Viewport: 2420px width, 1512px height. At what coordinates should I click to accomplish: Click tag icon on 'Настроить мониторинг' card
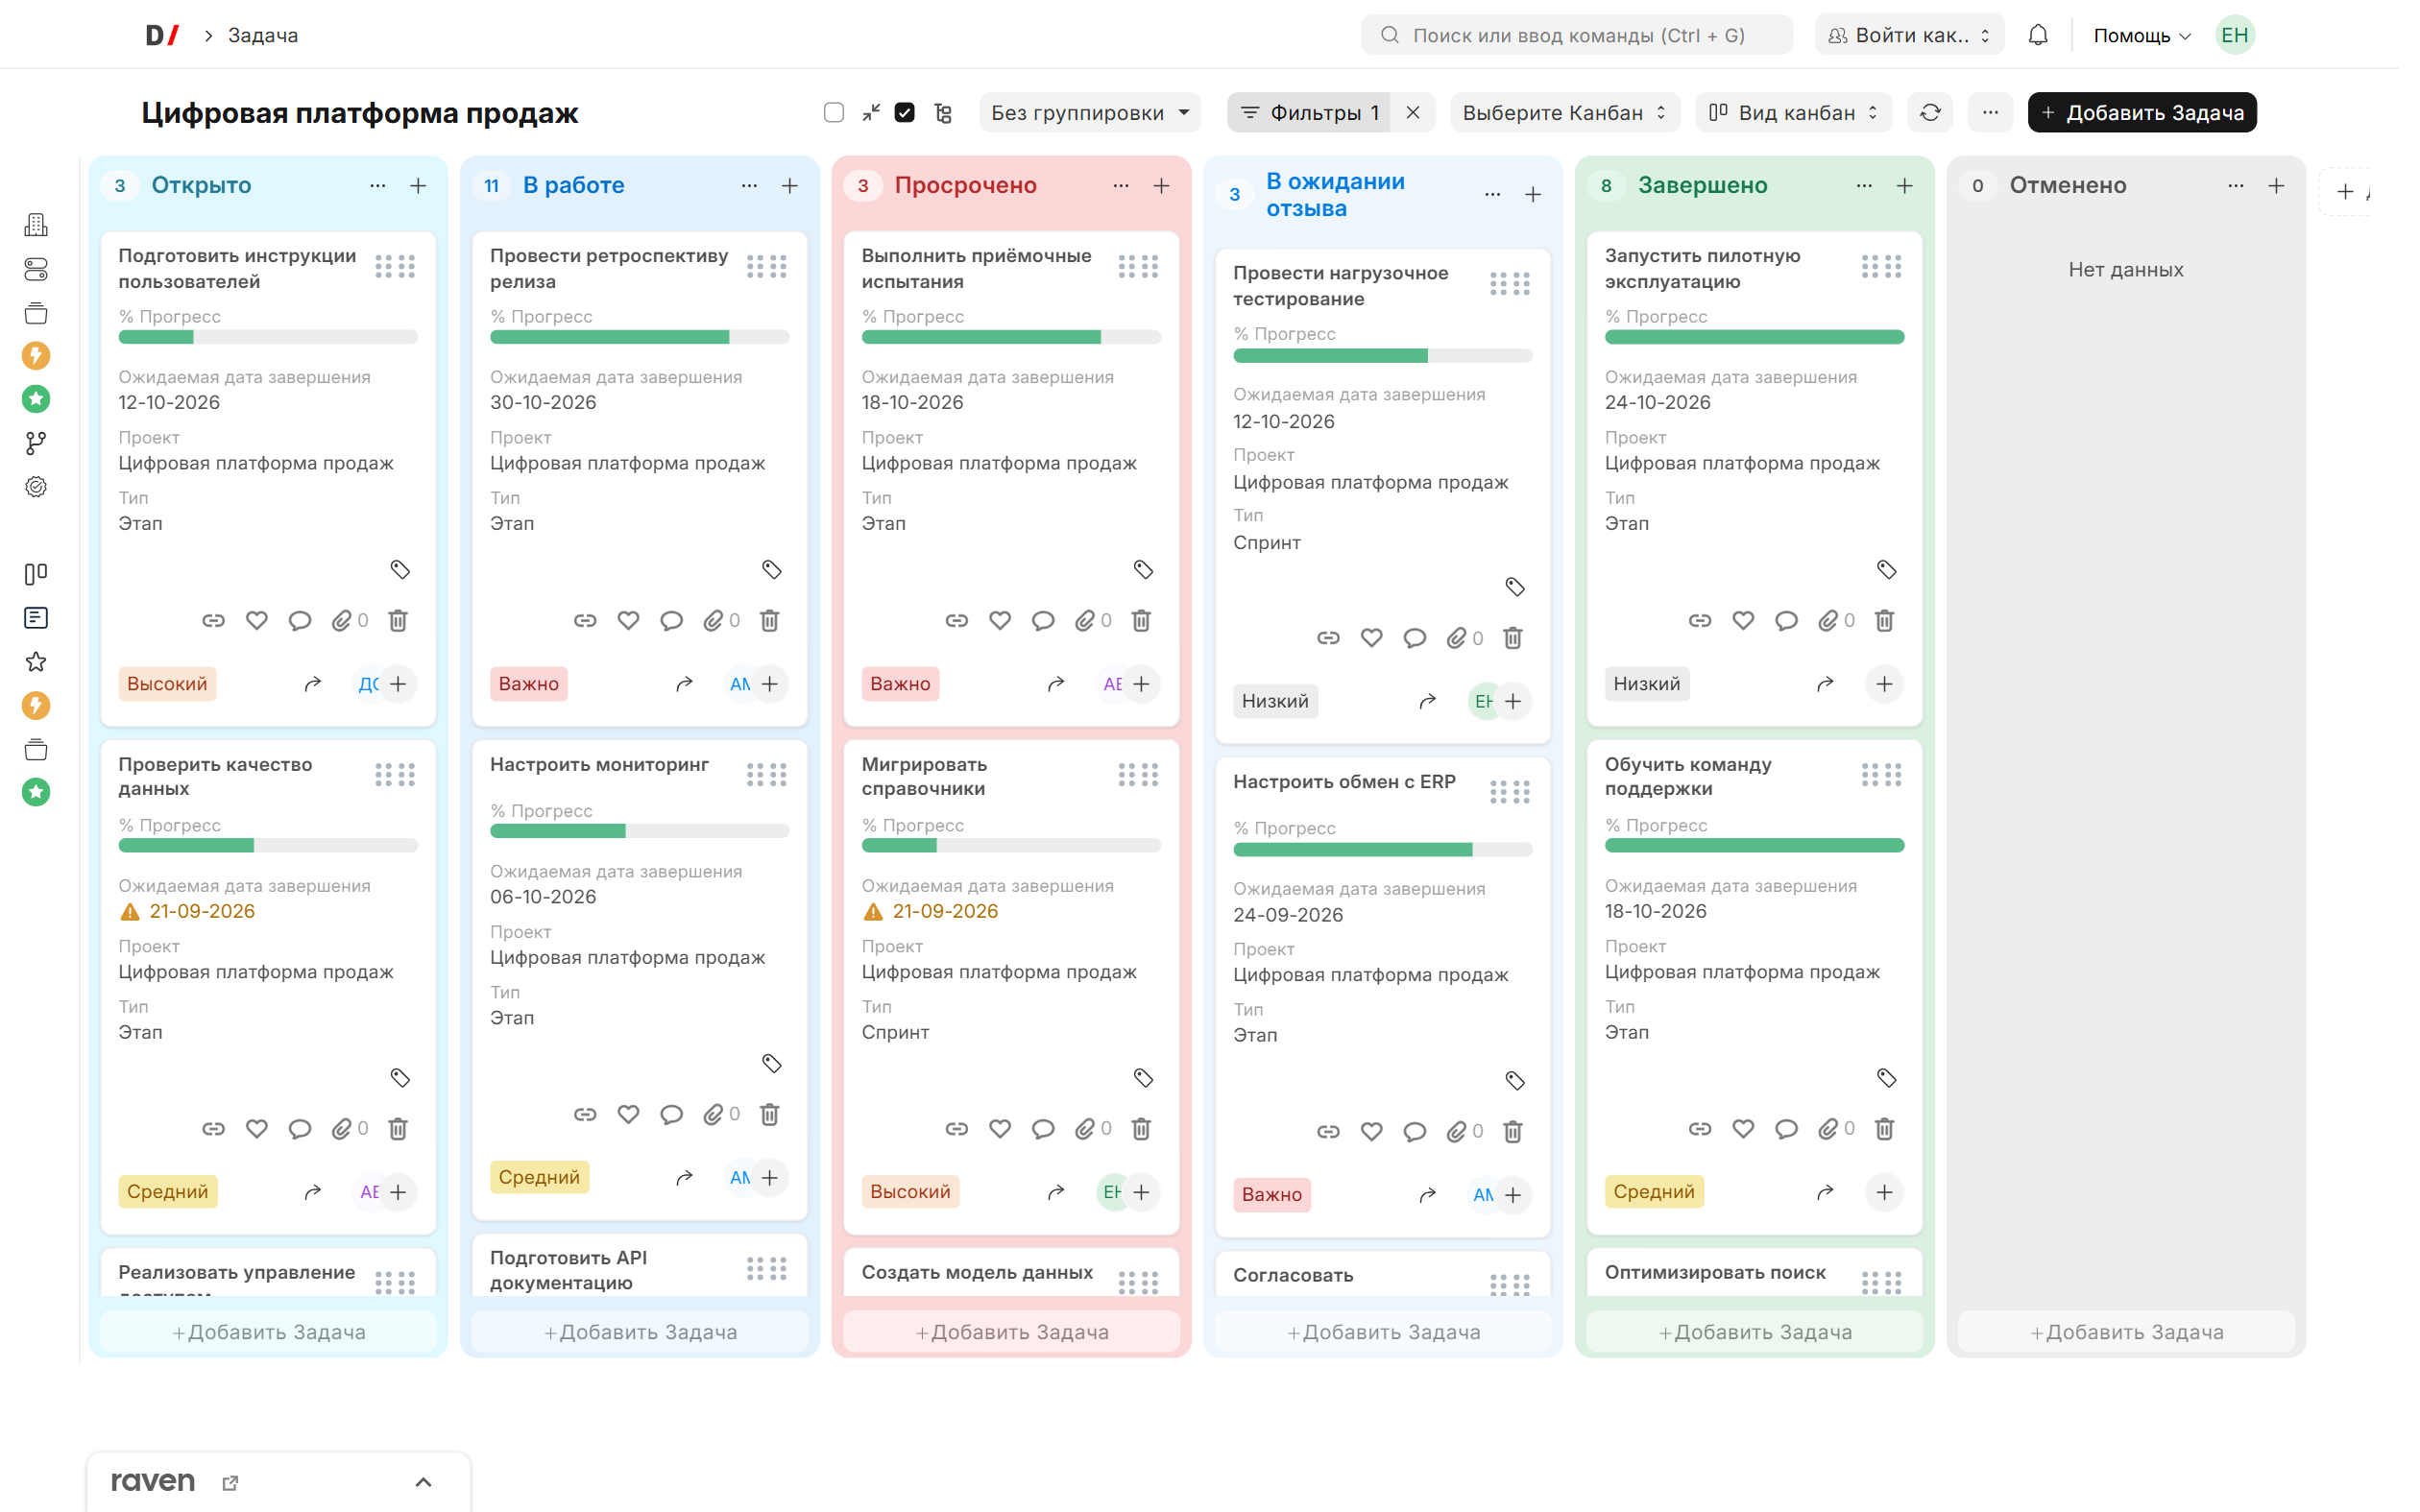point(771,1063)
